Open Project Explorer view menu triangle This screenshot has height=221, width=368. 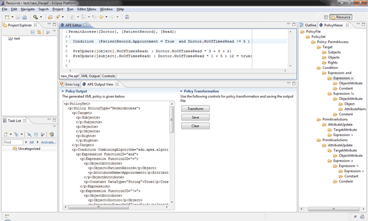pos(55,31)
